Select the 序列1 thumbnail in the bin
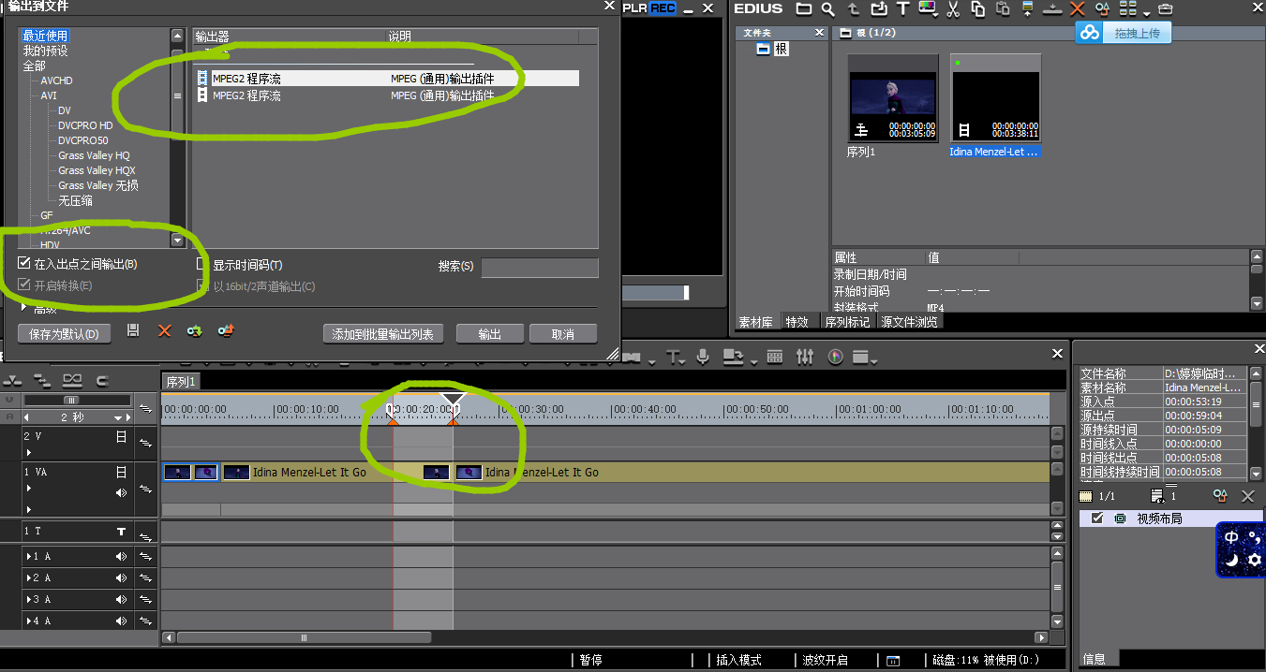Image resolution: width=1266 pixels, height=672 pixels. (x=892, y=98)
